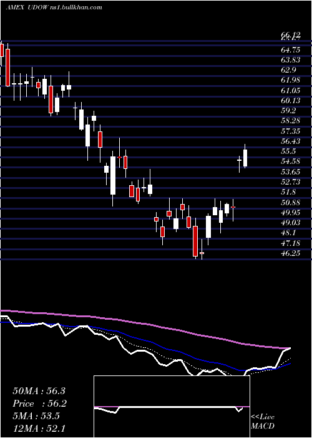The image size is (312, 438).
Task: Click the 48.1 price axis label
Action: click(x=289, y=233)
